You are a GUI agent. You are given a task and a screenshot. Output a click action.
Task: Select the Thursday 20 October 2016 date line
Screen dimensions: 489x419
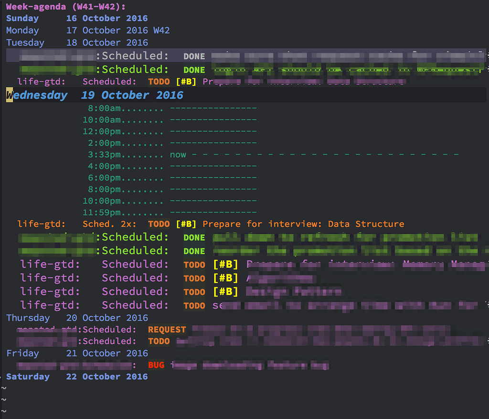click(77, 318)
